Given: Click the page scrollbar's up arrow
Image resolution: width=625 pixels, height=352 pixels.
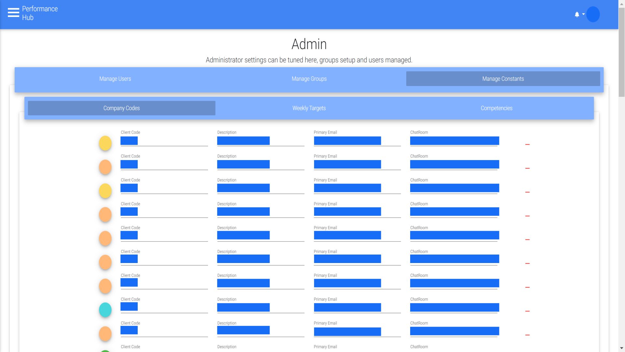Looking at the screenshot, I should tap(621, 4).
